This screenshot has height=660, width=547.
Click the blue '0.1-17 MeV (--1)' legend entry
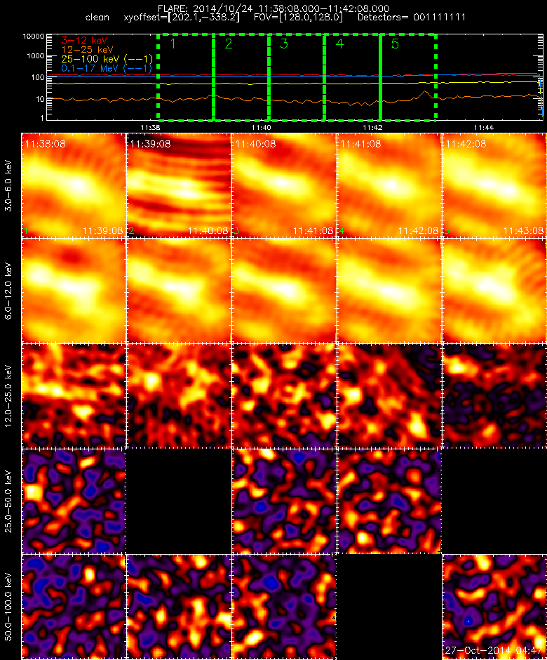coord(107,68)
